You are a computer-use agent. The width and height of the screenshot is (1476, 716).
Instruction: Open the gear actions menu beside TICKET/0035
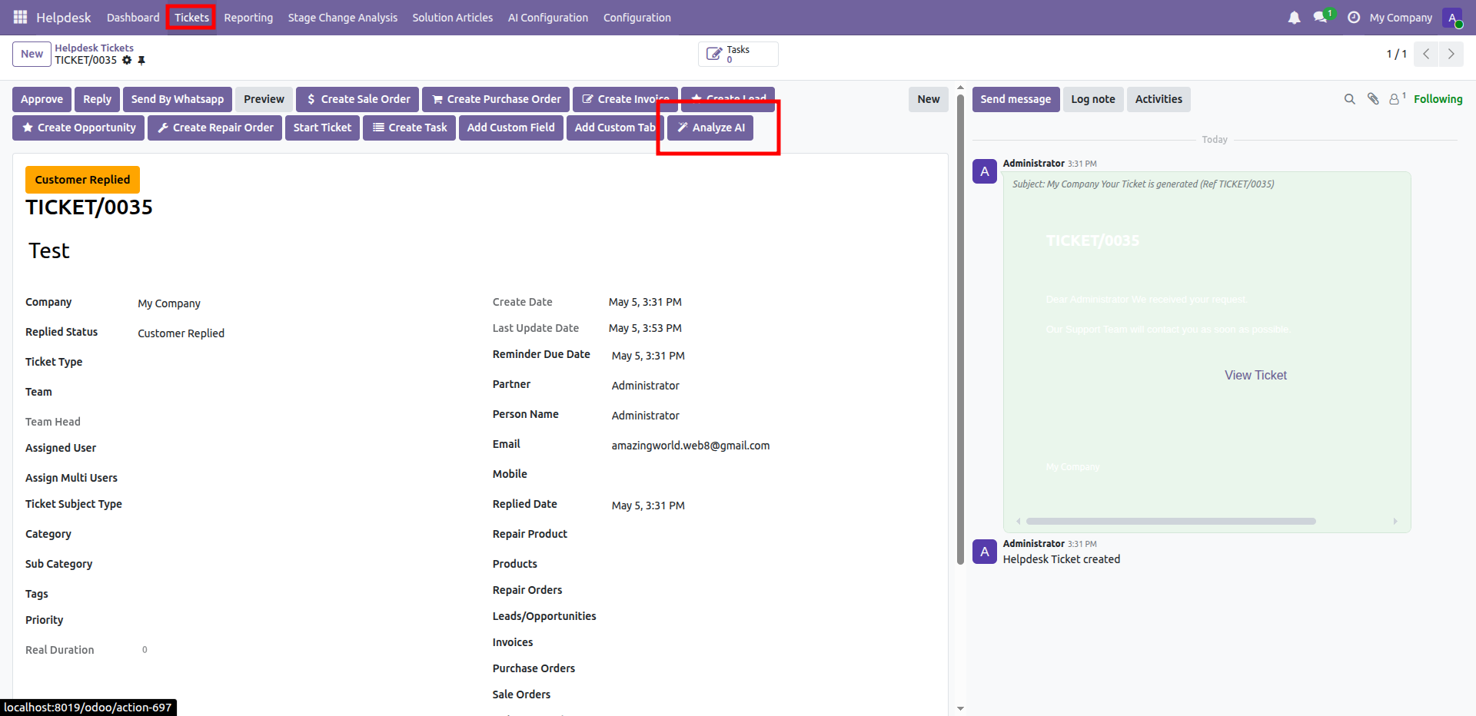point(127,60)
